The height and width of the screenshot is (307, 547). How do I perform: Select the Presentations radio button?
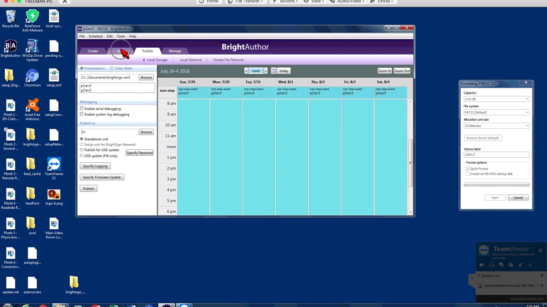pyautogui.click(x=82, y=68)
